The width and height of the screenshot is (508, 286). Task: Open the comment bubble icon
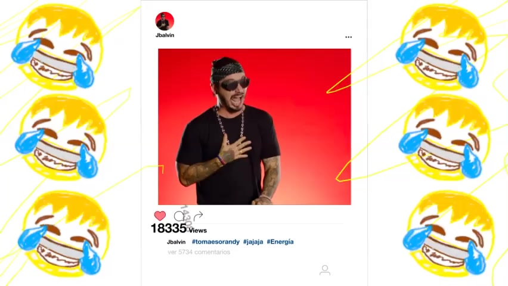click(179, 216)
